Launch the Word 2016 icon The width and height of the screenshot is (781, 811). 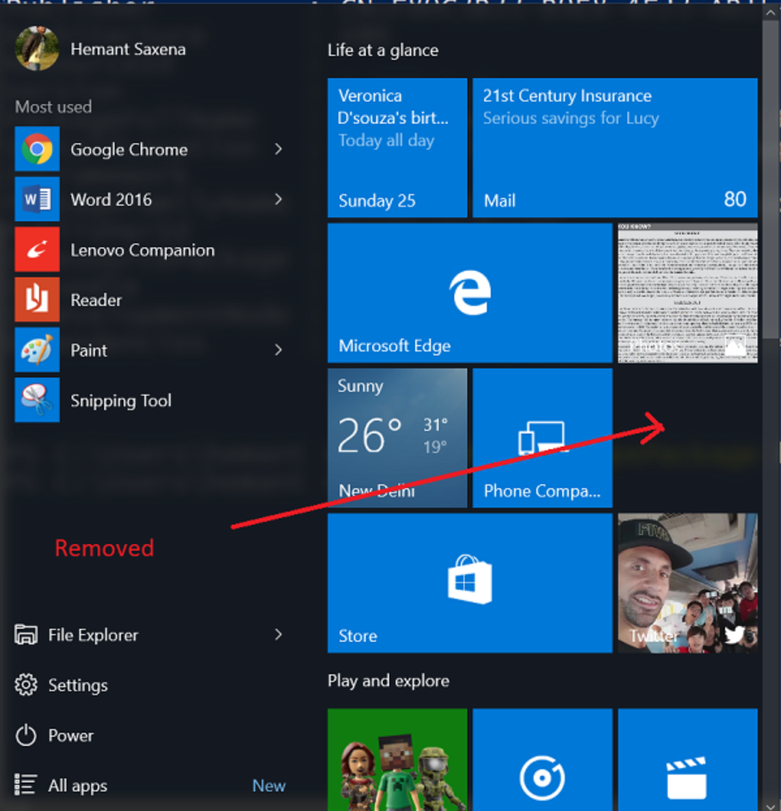click(x=37, y=199)
